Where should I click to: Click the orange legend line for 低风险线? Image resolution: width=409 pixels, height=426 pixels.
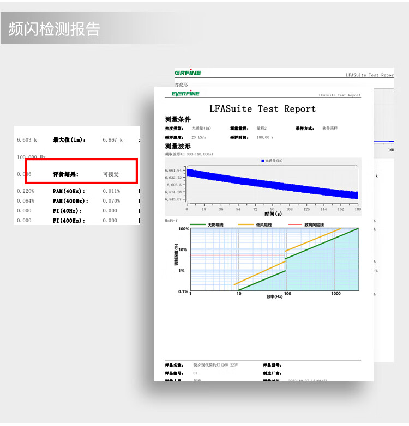(245, 224)
